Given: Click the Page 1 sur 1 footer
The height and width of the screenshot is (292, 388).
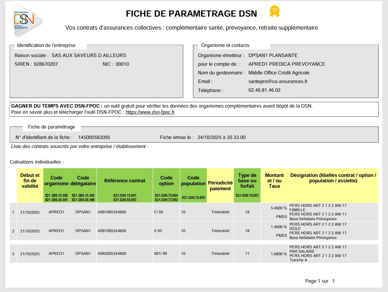Looking at the screenshot, I should point(320,281).
